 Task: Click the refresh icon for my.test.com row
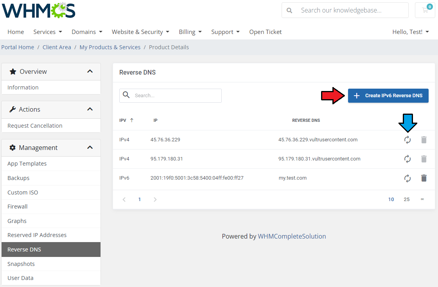407,178
